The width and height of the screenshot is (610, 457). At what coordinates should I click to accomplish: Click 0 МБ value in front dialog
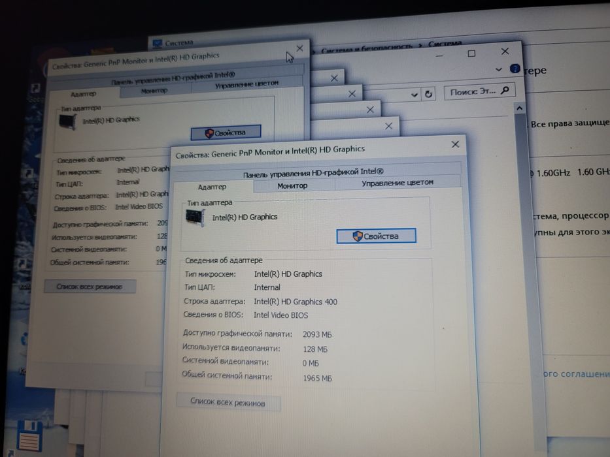tap(311, 364)
